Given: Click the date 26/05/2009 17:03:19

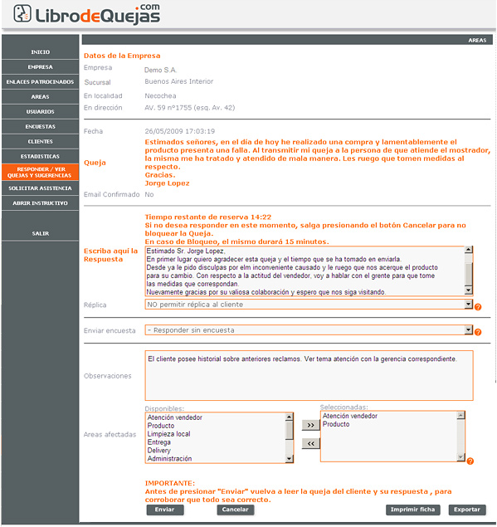Looking at the screenshot, I should 180,131.
